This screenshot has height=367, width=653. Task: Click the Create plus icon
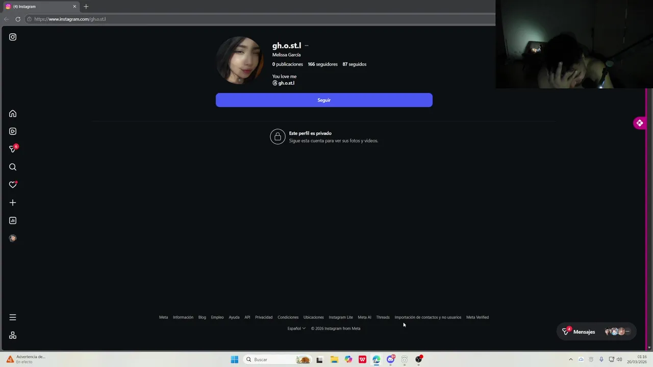[x=13, y=203]
